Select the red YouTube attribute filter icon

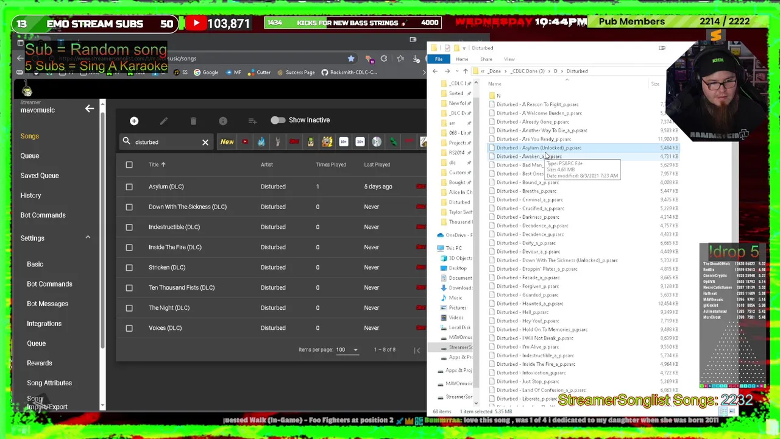(244, 142)
